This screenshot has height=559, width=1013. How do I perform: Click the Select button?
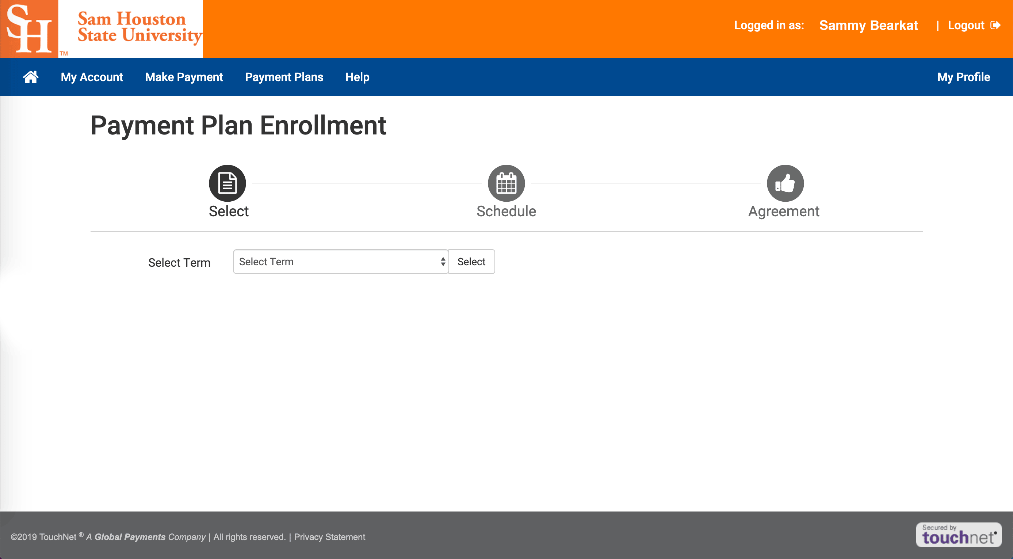coord(472,262)
